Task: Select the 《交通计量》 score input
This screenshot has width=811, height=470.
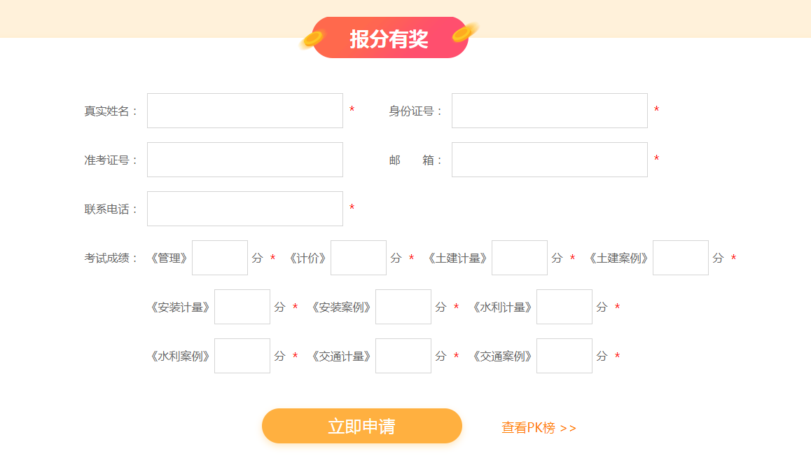Action: tap(403, 356)
